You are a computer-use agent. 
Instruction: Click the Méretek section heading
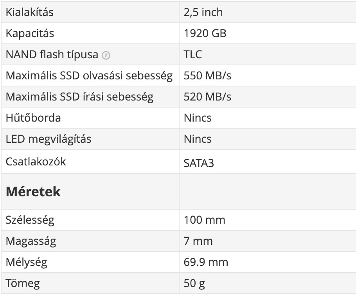point(33,192)
